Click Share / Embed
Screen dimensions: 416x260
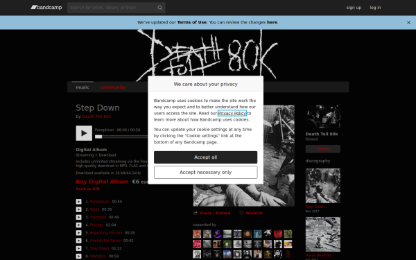(215, 213)
